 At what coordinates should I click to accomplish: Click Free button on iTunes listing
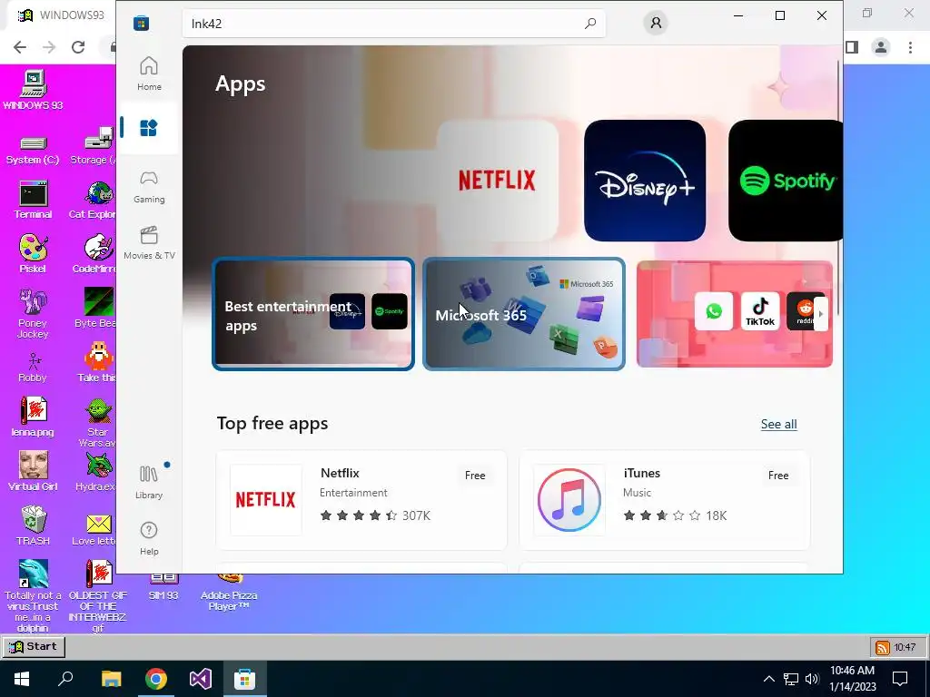click(x=778, y=476)
